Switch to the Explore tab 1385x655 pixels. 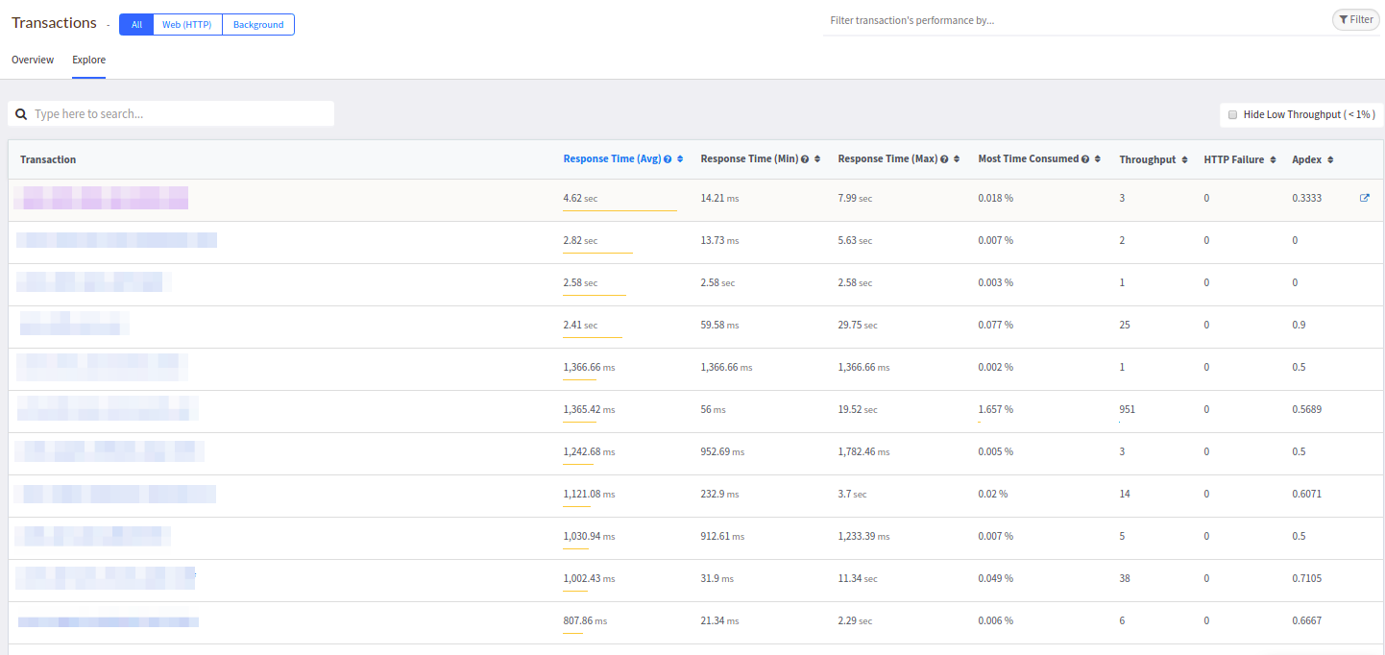coord(88,60)
